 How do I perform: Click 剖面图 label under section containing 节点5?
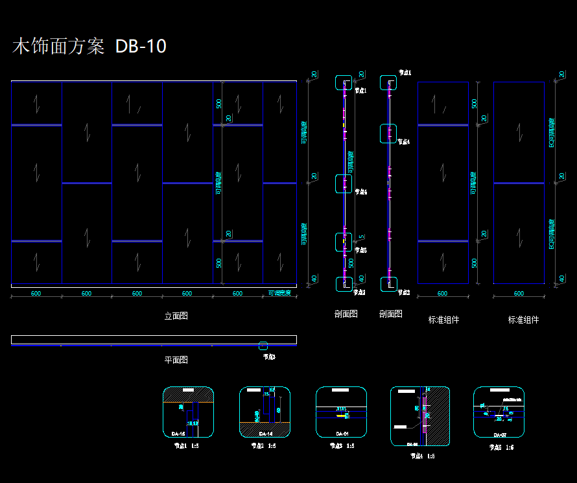coord(346,314)
